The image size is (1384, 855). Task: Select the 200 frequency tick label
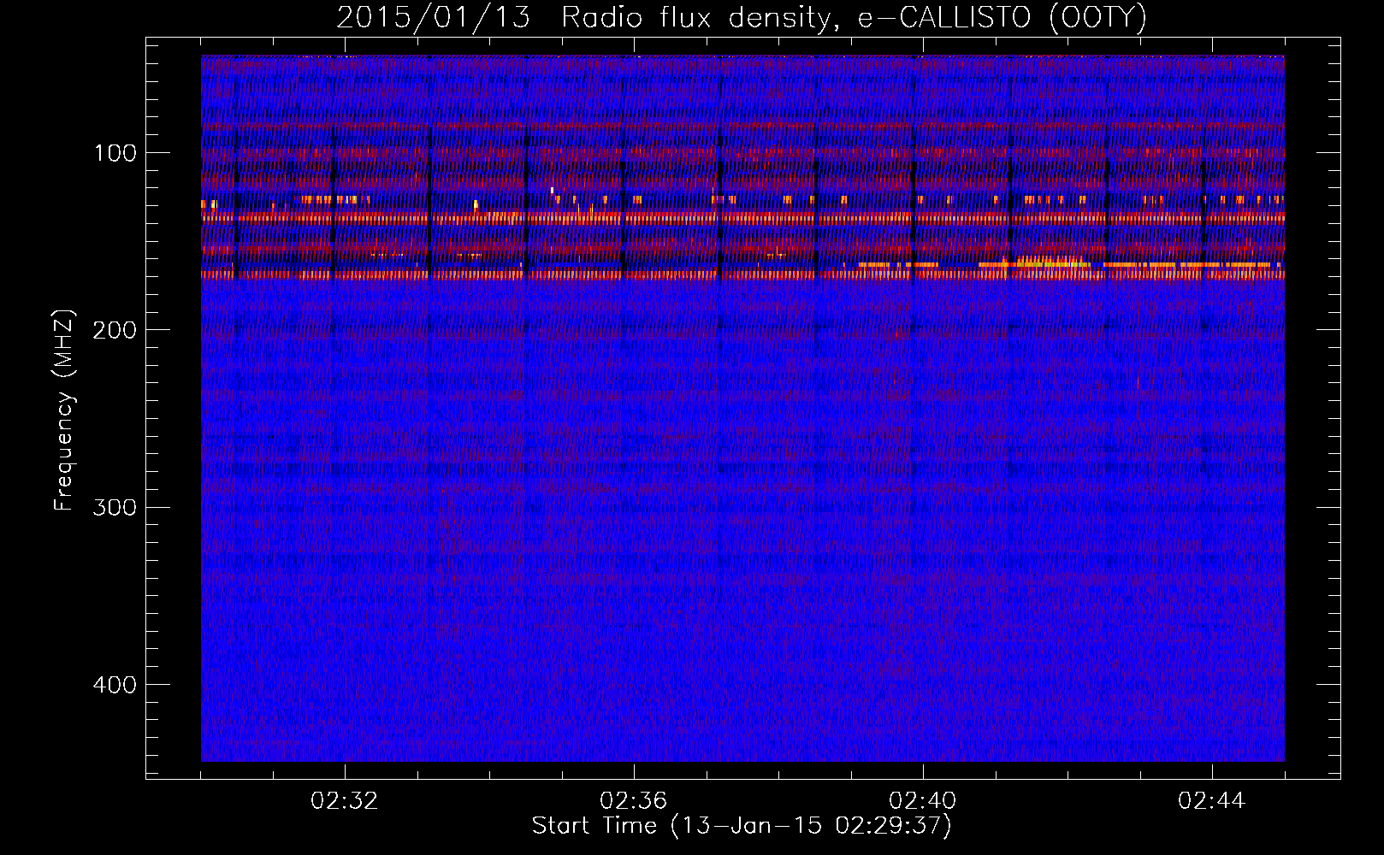(x=115, y=330)
